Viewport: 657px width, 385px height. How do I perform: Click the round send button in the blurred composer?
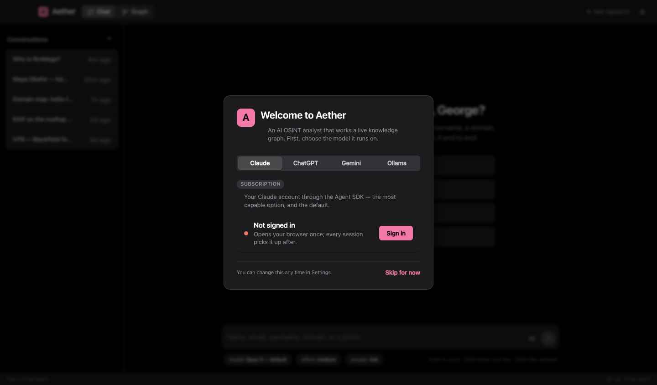click(x=548, y=338)
